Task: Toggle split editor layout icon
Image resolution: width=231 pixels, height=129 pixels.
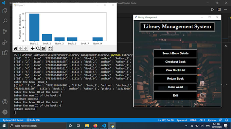Action: click(x=219, y=9)
